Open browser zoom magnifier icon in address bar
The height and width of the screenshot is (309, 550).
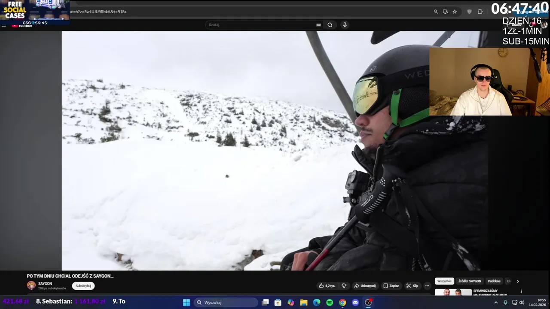pos(436,12)
